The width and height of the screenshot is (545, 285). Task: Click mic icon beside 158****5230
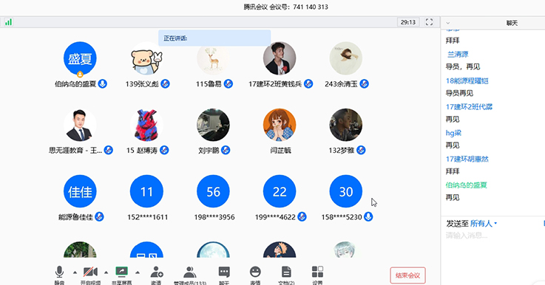tap(368, 217)
